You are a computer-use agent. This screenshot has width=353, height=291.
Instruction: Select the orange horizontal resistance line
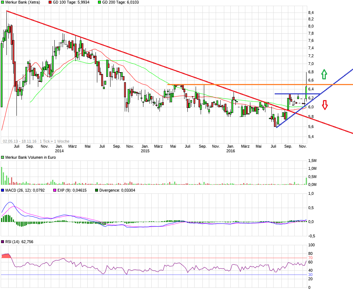(232, 84)
